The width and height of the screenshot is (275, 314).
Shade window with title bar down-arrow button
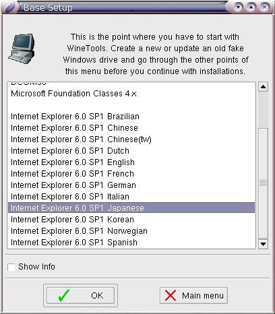pyautogui.click(x=238, y=7)
